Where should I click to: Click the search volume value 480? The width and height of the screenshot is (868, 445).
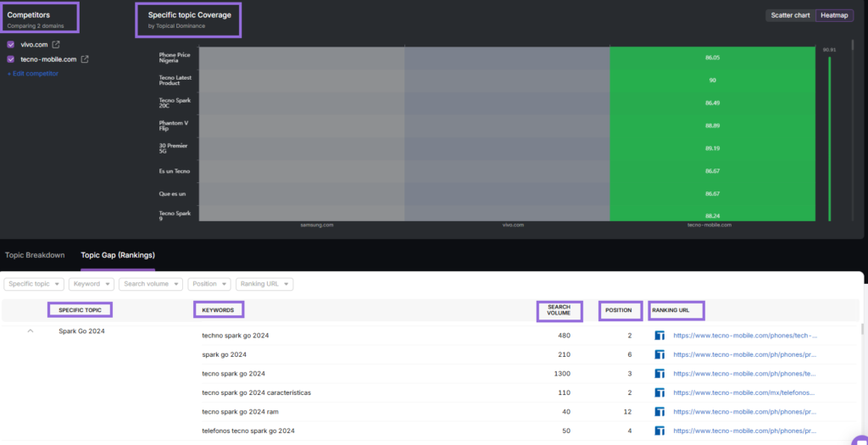click(564, 336)
